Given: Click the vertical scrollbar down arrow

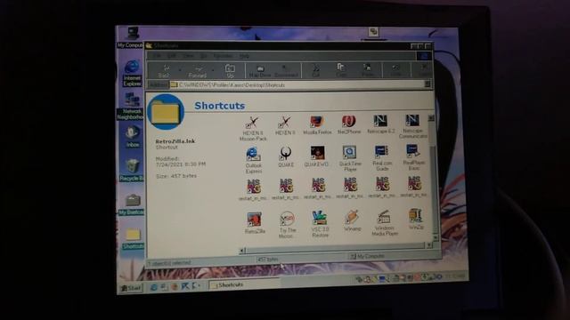Looking at the screenshot, I should (436, 237).
